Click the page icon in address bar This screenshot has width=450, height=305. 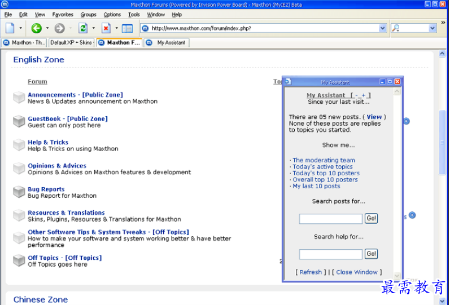click(x=146, y=28)
